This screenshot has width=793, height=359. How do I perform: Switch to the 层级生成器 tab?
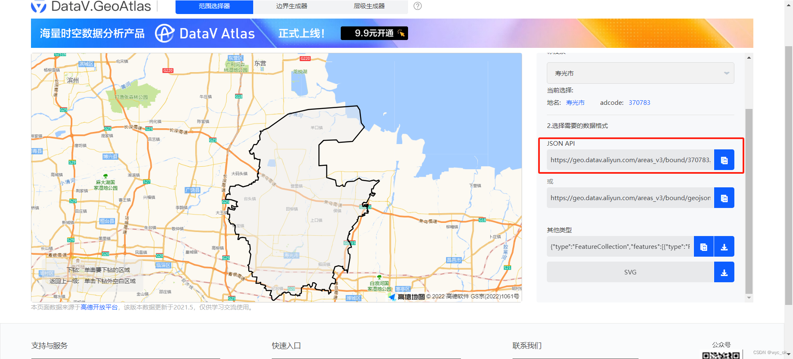pos(369,7)
